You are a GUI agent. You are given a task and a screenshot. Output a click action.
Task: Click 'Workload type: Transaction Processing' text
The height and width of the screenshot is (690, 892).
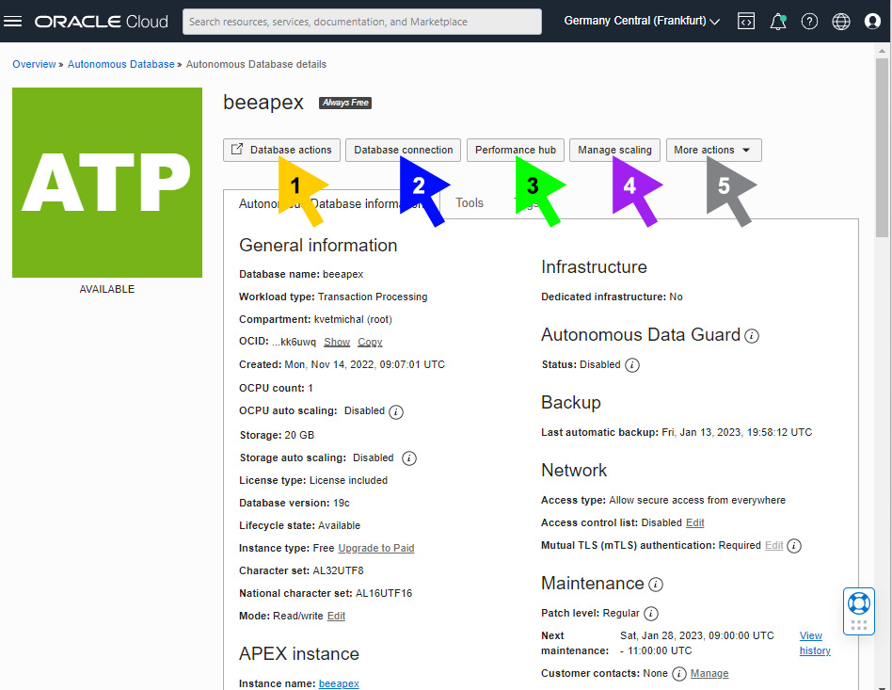coord(333,297)
